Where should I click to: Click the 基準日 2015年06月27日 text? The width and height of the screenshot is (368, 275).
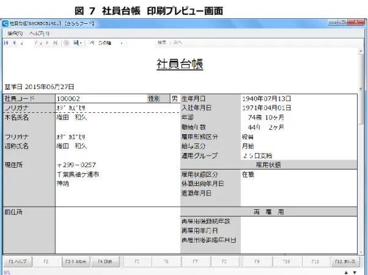point(39,87)
